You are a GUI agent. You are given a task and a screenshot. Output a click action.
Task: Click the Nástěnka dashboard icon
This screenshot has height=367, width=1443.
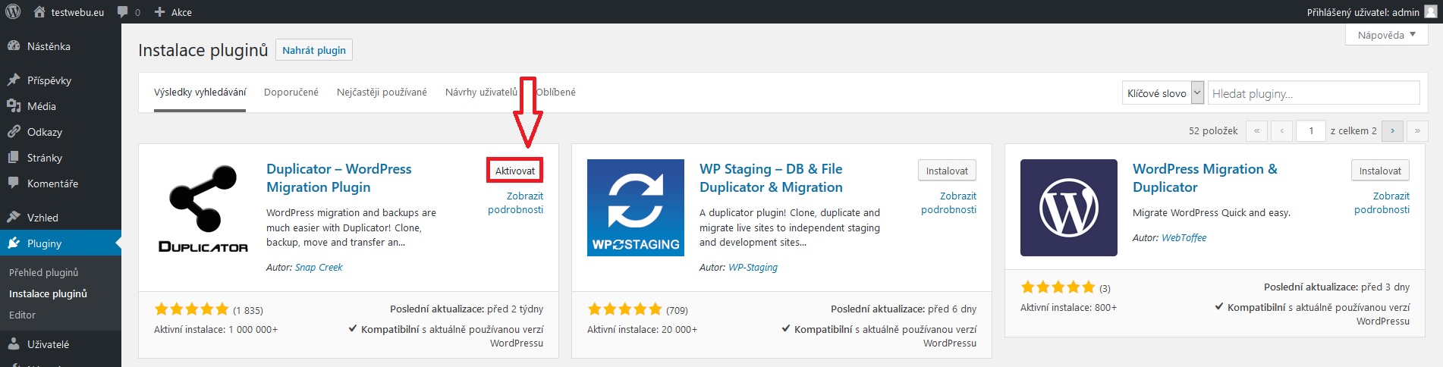[x=13, y=46]
